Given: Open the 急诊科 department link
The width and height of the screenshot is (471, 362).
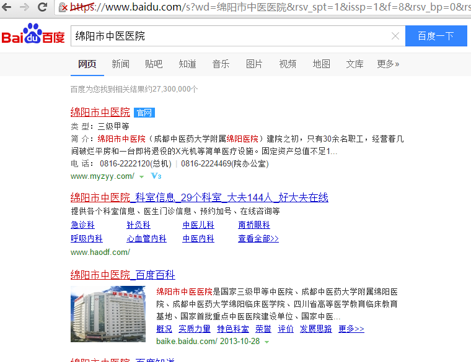Looking at the screenshot, I should pos(82,225).
